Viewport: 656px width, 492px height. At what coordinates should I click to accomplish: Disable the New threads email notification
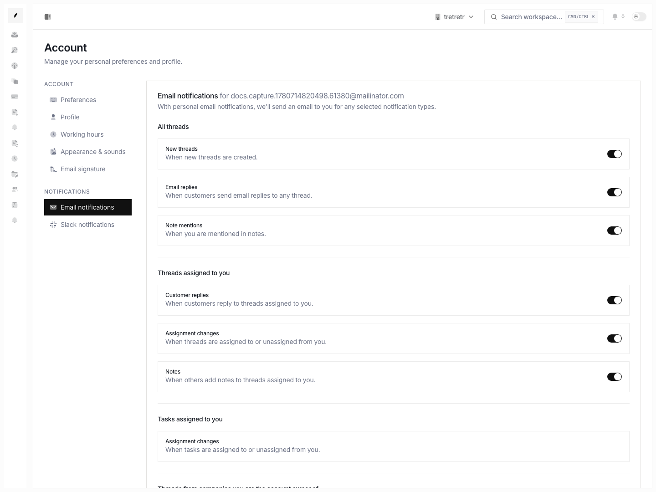[615, 154]
